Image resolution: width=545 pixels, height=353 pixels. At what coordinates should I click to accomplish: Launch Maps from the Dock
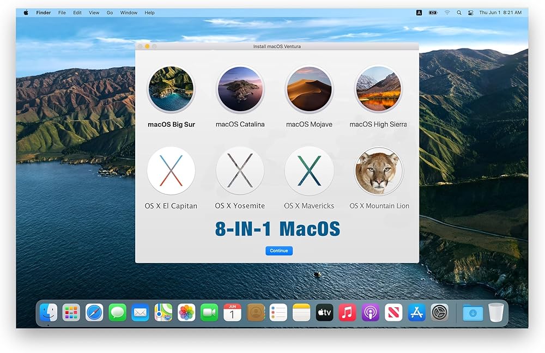point(163,312)
